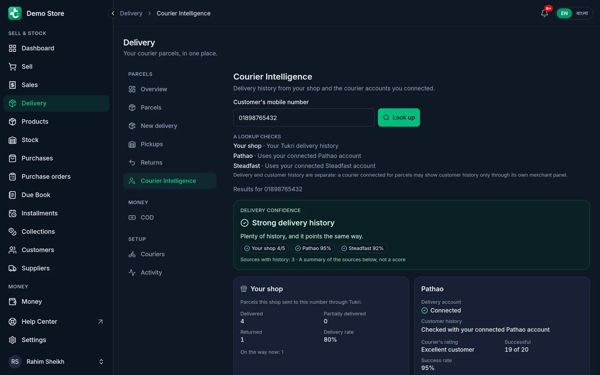The image size is (600, 375).
Task: Click the Installments calendar icon
Action: pyautogui.click(x=12, y=213)
